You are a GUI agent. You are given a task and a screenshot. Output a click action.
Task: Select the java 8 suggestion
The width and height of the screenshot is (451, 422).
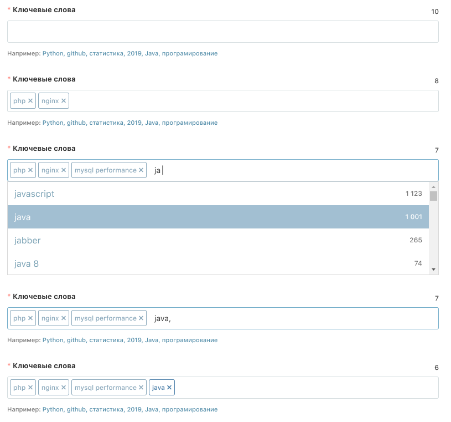pyautogui.click(x=27, y=264)
